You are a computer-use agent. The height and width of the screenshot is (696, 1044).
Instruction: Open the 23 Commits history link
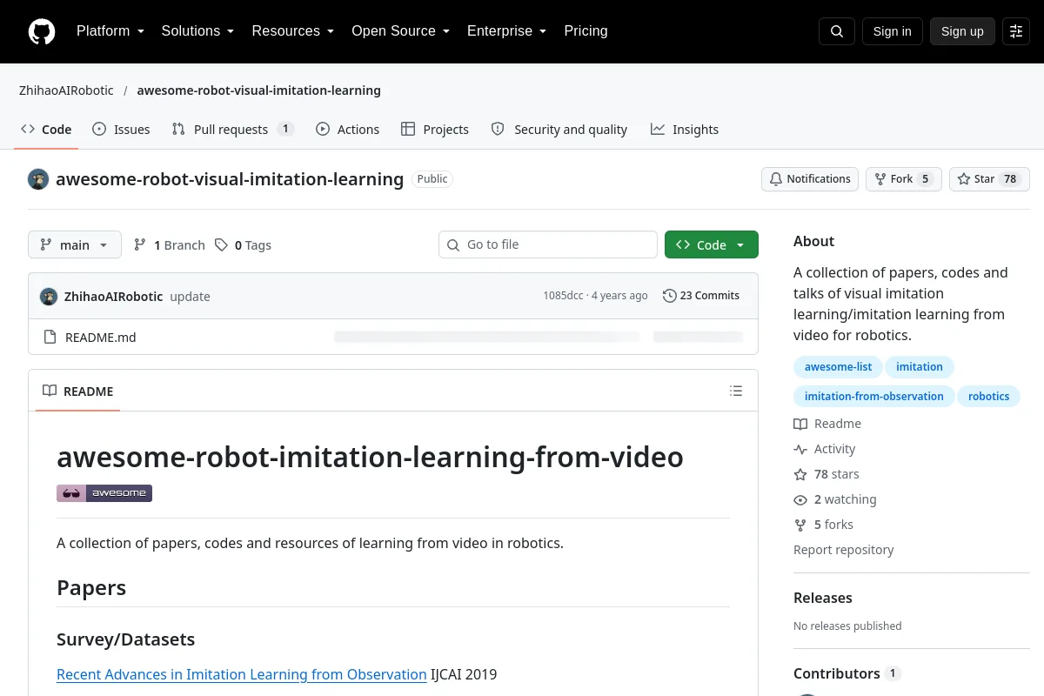(701, 296)
